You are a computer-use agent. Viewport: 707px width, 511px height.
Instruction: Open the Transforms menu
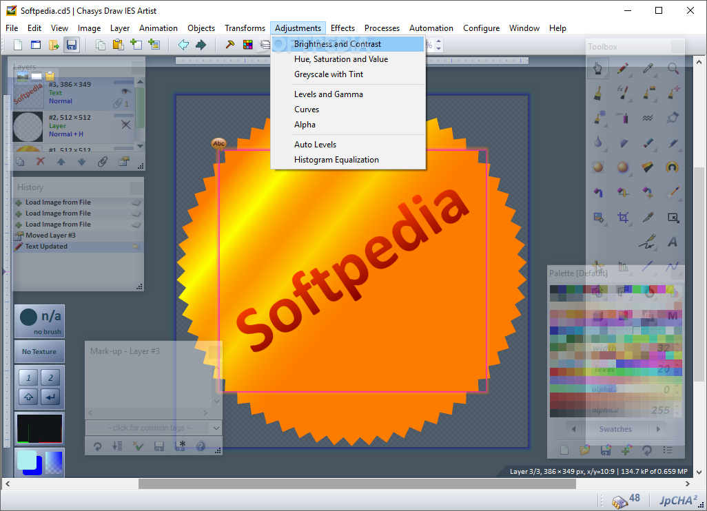(245, 28)
